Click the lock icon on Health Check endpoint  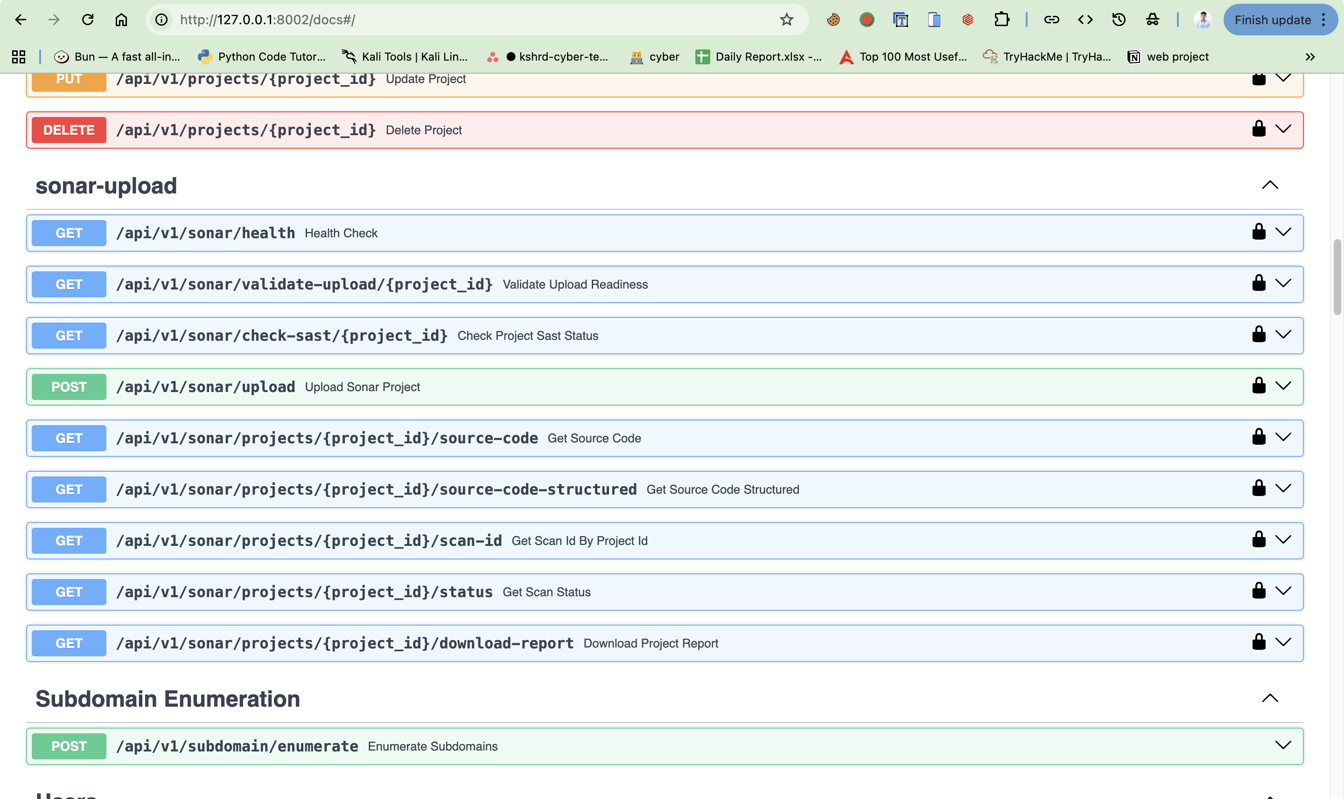point(1258,232)
